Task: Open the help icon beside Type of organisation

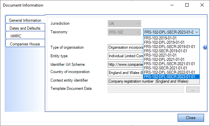Action: [205, 47]
